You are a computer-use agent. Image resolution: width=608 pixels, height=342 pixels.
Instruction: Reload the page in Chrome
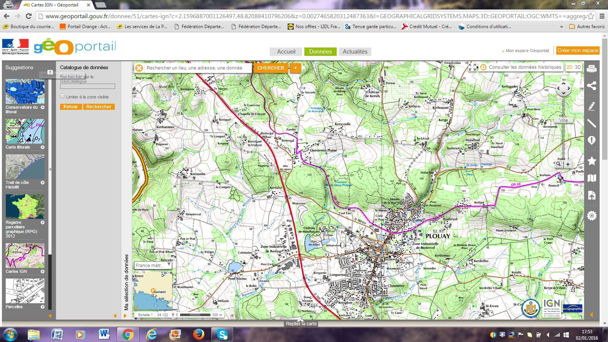pyautogui.click(x=28, y=16)
